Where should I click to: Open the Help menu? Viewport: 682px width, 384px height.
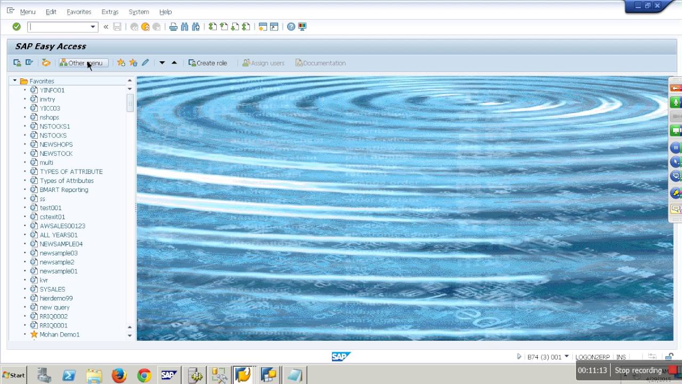[166, 12]
